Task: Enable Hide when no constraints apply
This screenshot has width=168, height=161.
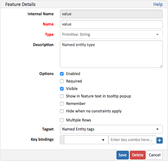Action: pyautogui.click(x=62, y=111)
